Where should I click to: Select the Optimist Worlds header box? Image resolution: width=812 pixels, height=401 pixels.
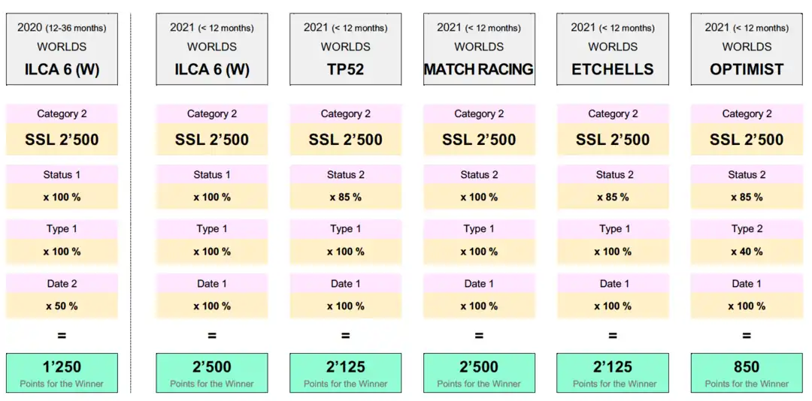point(747,48)
